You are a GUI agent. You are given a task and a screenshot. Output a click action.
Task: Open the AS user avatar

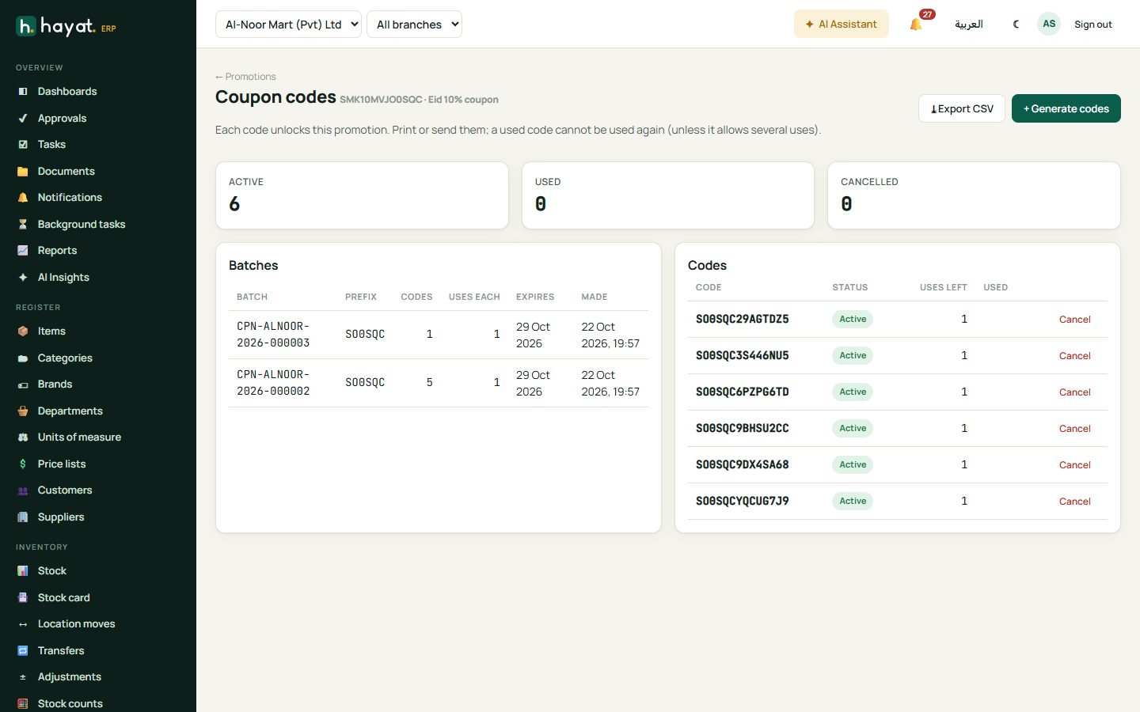pyautogui.click(x=1049, y=24)
